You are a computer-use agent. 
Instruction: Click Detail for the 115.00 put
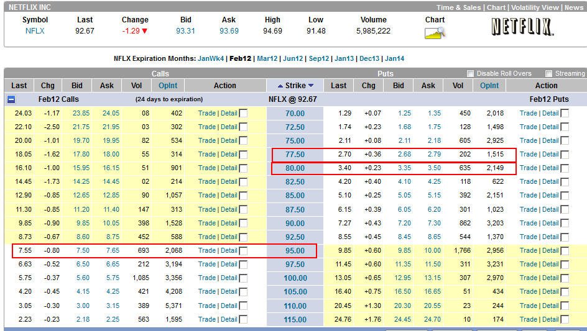(x=550, y=319)
